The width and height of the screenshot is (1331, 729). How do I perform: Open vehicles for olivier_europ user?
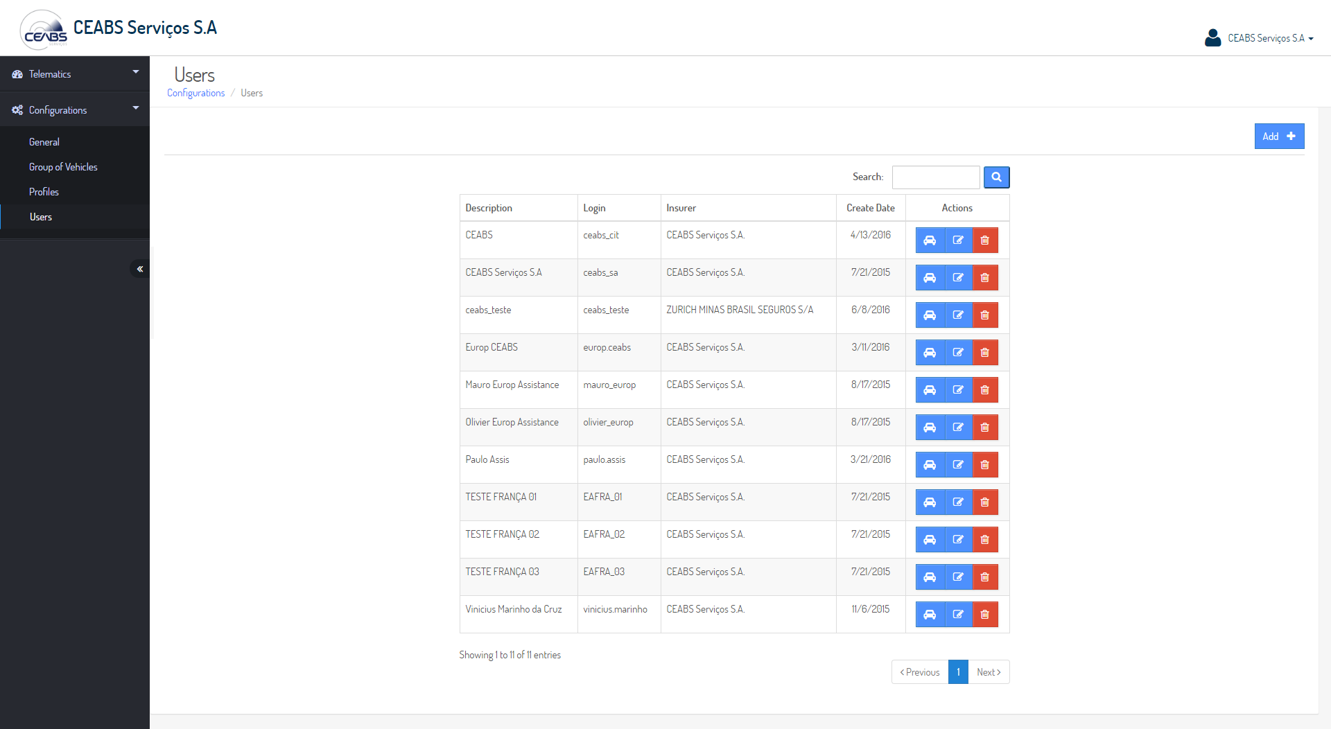coord(930,428)
